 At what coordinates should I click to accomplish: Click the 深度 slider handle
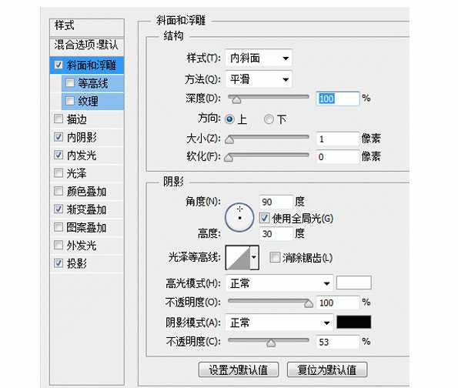[x=236, y=100]
